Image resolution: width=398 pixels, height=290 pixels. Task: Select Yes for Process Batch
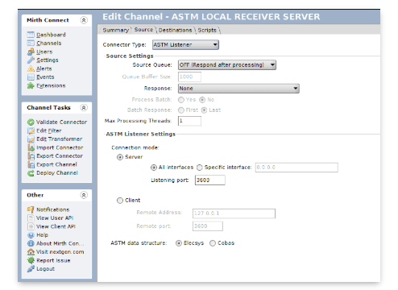coord(181,100)
